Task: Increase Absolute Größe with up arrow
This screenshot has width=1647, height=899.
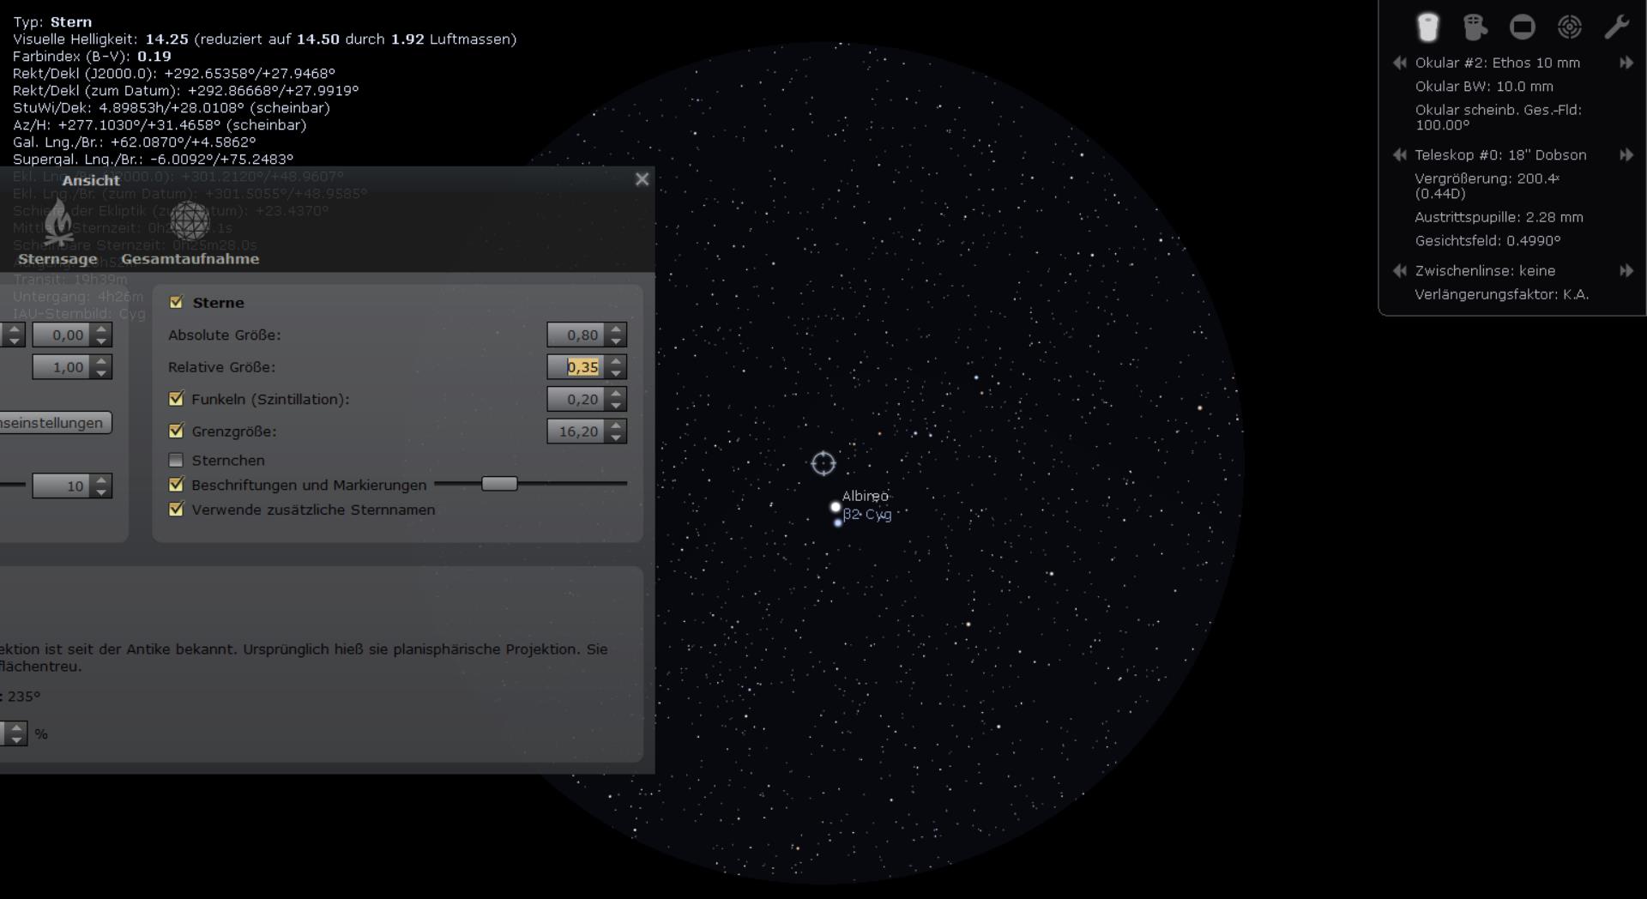Action: (x=616, y=329)
